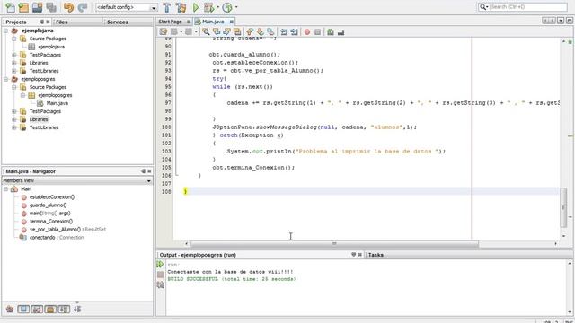Toggle Highlight Search in editor toolbar

(237, 32)
